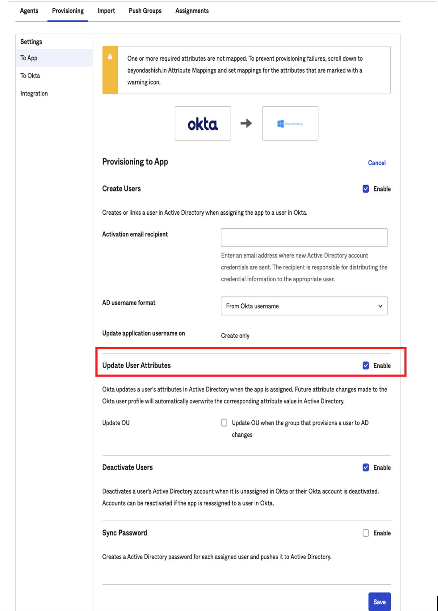
Task: Switch to the Agents tab
Action: tap(29, 11)
